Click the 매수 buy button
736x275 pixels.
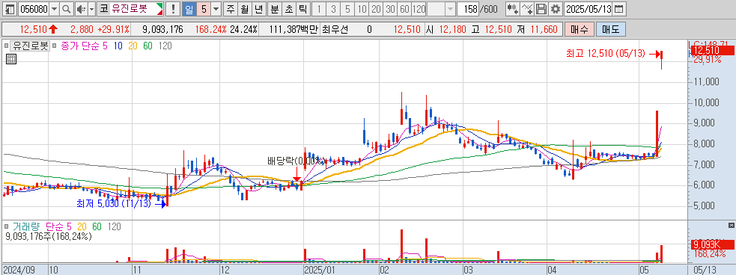(x=580, y=29)
